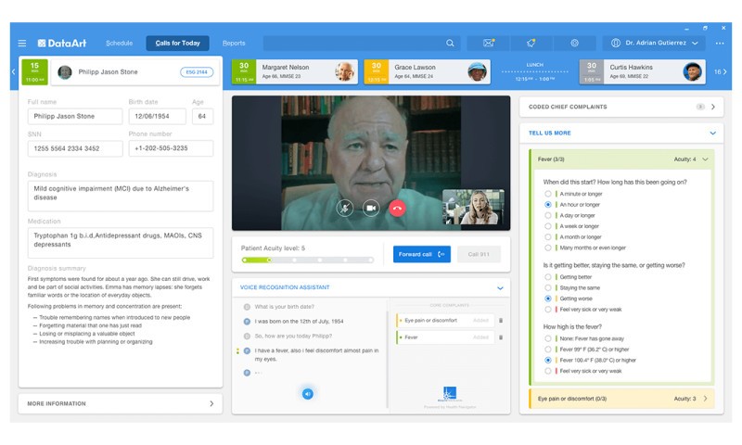The width and height of the screenshot is (742, 445).
Task: Open the mail envelope icon
Action: coord(489,43)
